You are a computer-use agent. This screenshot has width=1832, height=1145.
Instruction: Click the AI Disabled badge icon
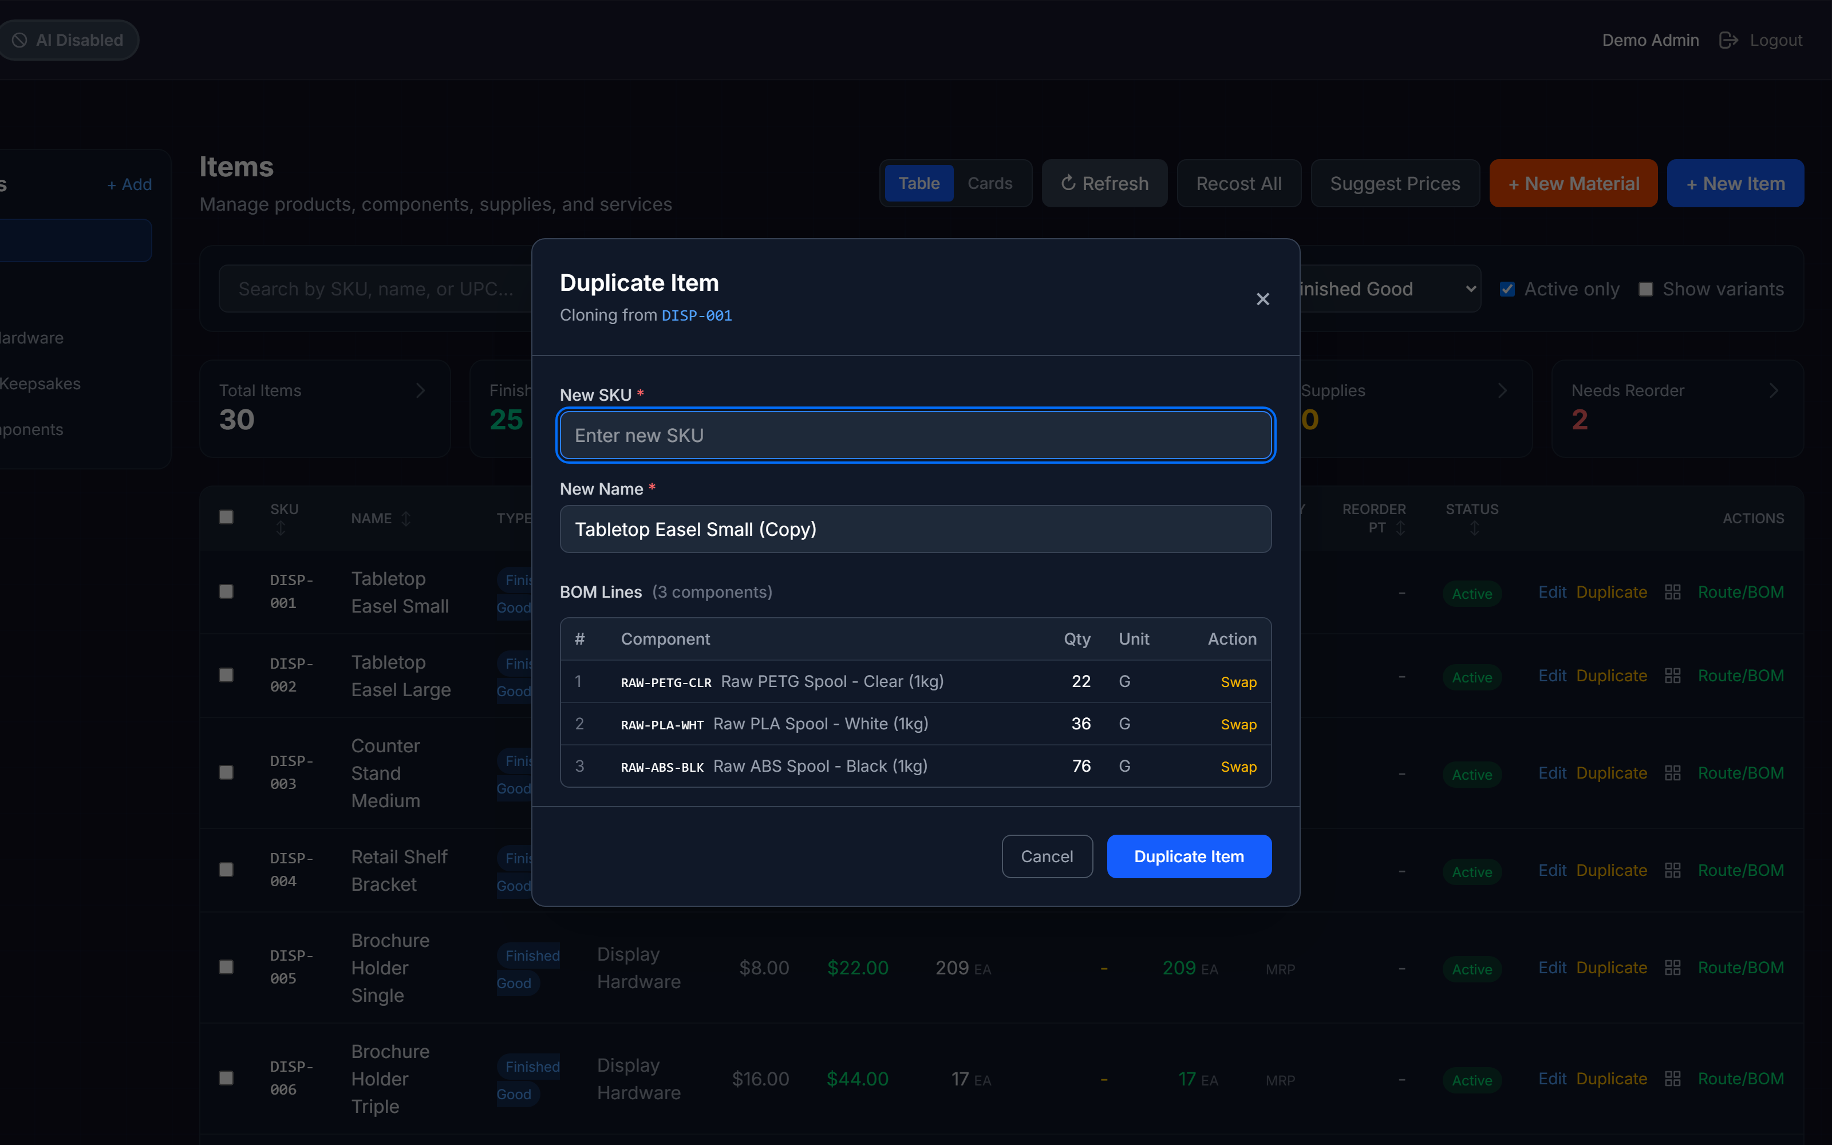[x=19, y=40]
